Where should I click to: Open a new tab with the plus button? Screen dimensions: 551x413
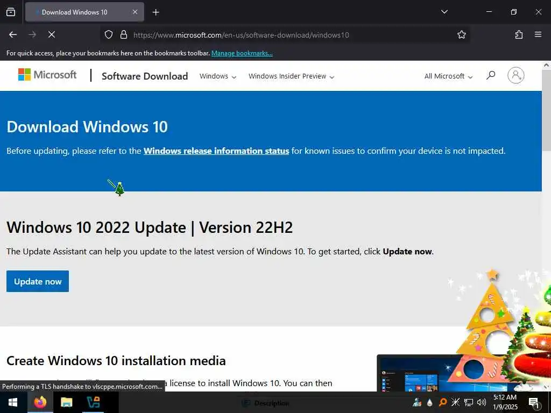[x=156, y=12]
